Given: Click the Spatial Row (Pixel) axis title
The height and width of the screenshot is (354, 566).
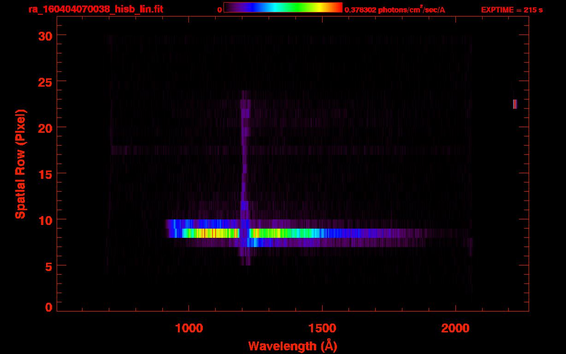Looking at the screenshot, I should [x=20, y=164].
